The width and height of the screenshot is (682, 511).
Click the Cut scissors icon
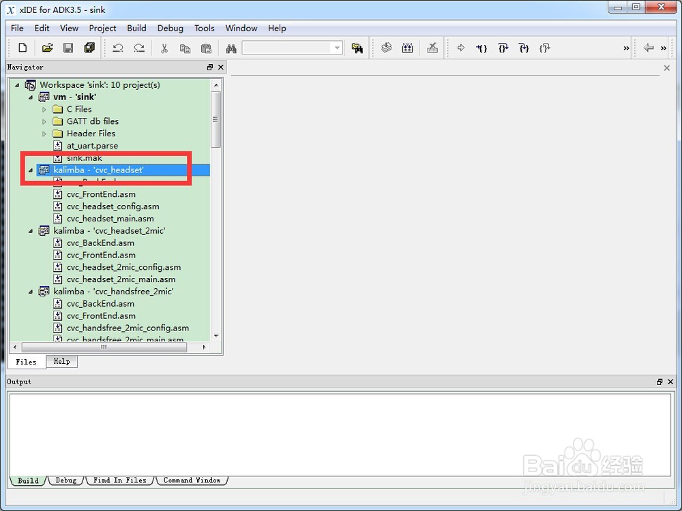164,48
